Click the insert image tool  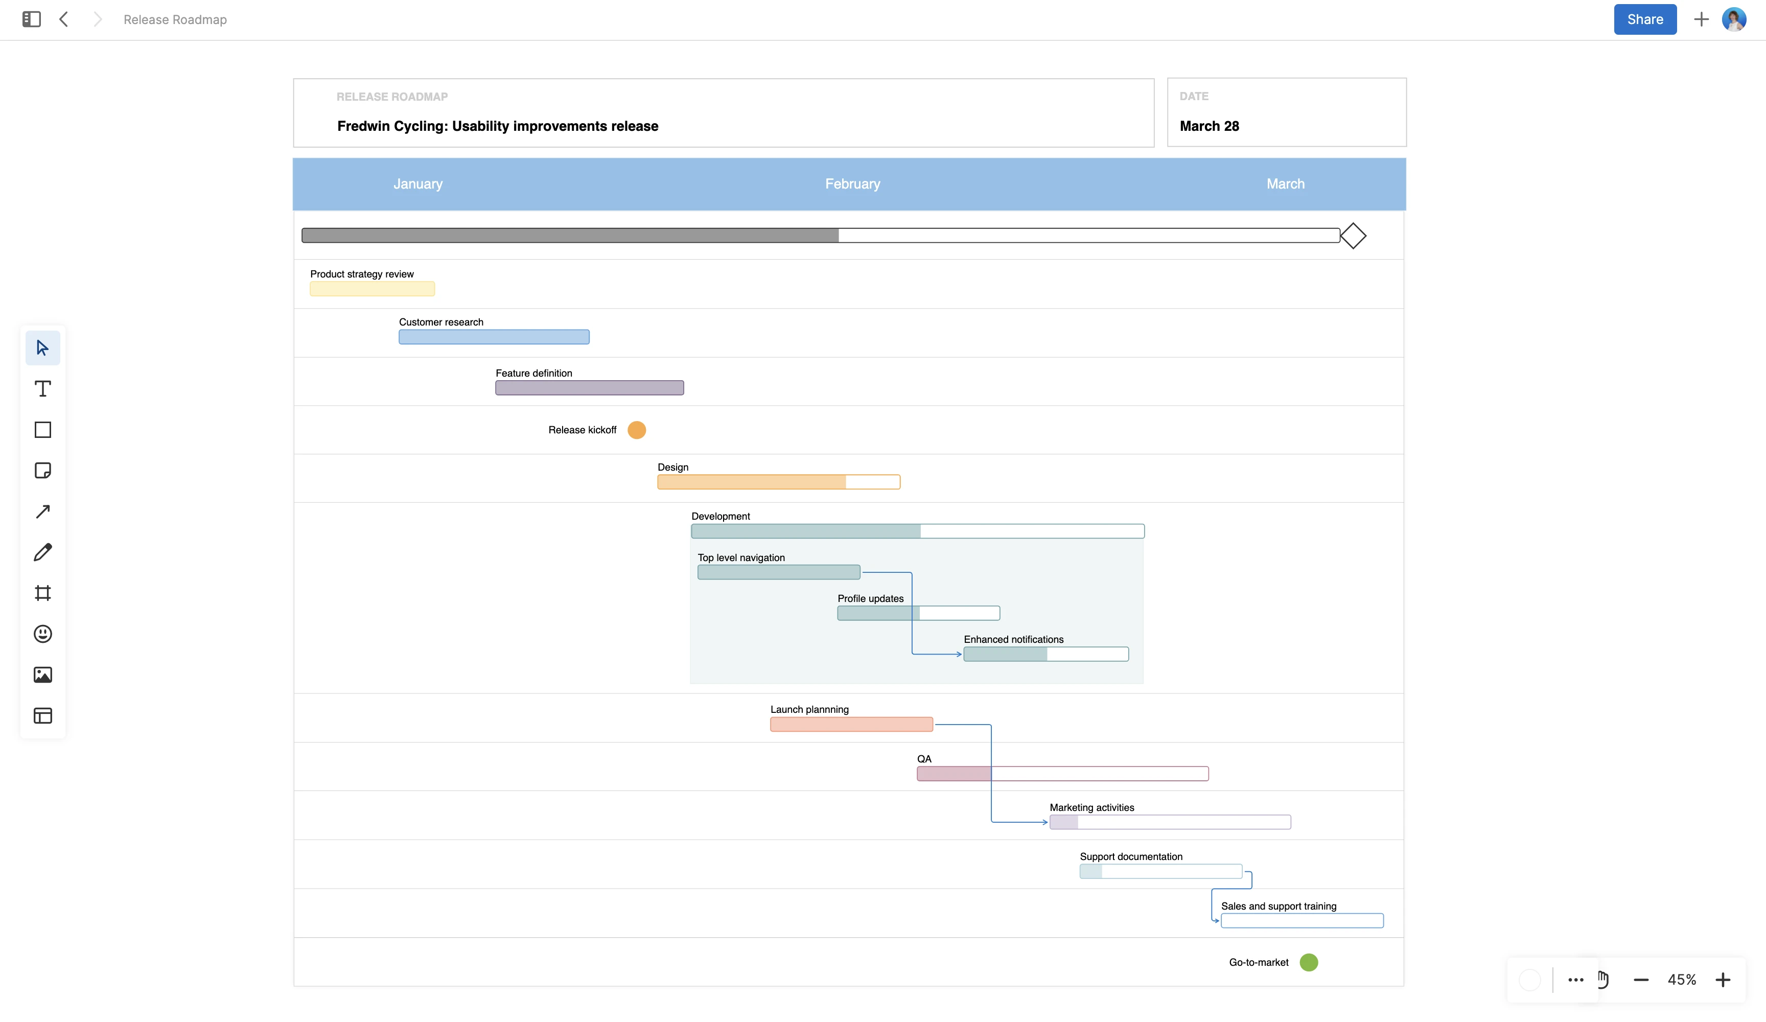[x=43, y=675]
